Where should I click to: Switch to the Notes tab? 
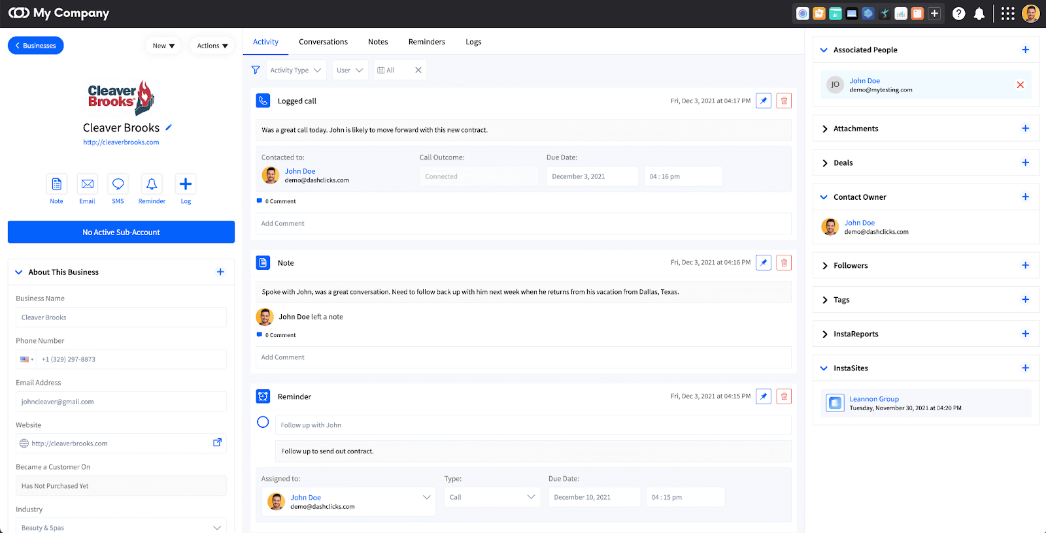coord(378,42)
